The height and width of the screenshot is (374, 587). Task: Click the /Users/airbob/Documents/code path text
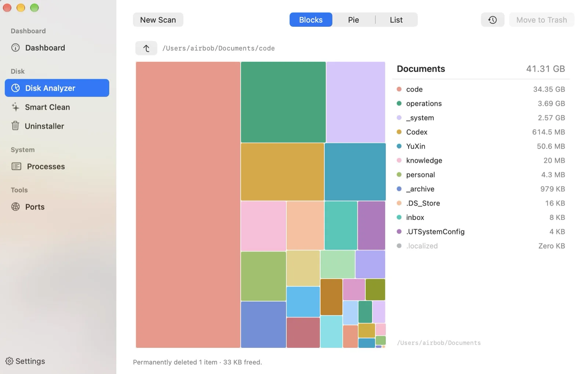[x=219, y=48]
